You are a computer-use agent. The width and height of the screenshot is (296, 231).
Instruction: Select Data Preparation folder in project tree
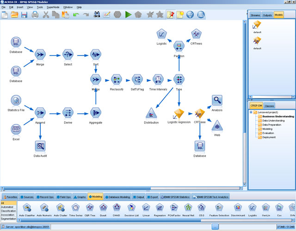click(x=270, y=125)
